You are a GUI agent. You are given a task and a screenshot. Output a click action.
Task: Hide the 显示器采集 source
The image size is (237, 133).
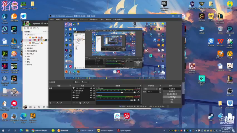pyautogui.click(x=91, y=91)
